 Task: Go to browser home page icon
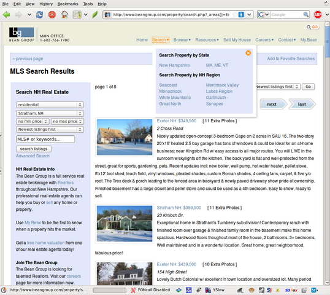point(64,15)
